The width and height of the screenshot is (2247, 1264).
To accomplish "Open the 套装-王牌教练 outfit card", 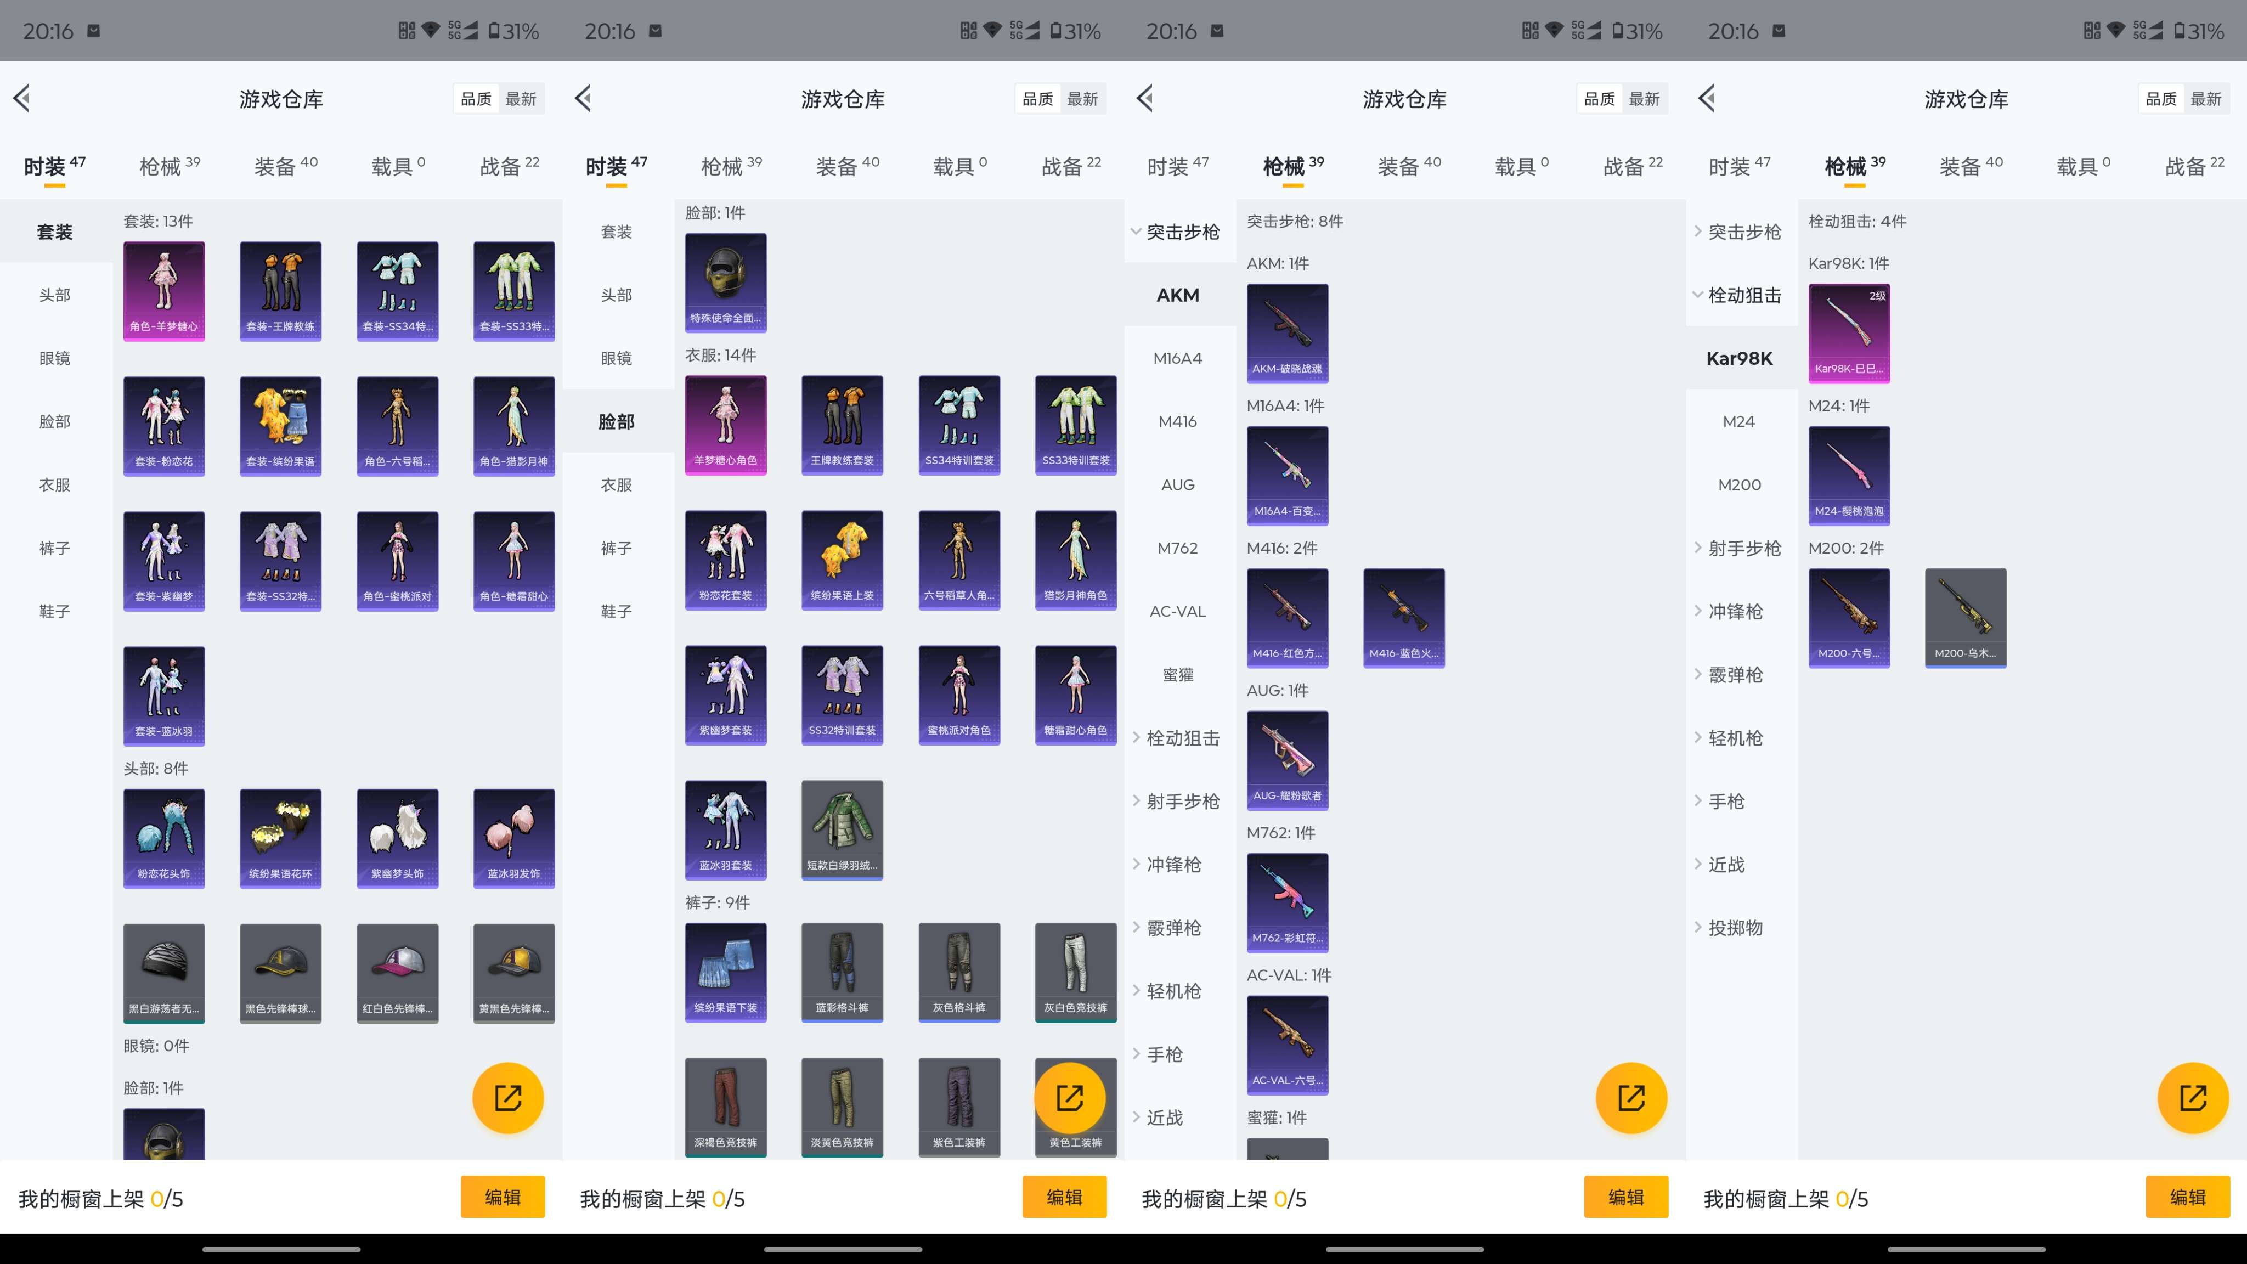I will click(x=281, y=291).
